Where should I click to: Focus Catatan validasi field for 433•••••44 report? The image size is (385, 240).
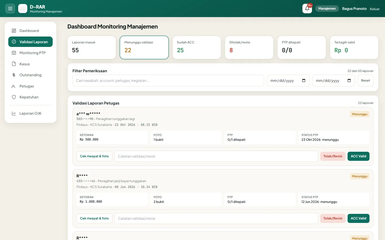point(216,218)
